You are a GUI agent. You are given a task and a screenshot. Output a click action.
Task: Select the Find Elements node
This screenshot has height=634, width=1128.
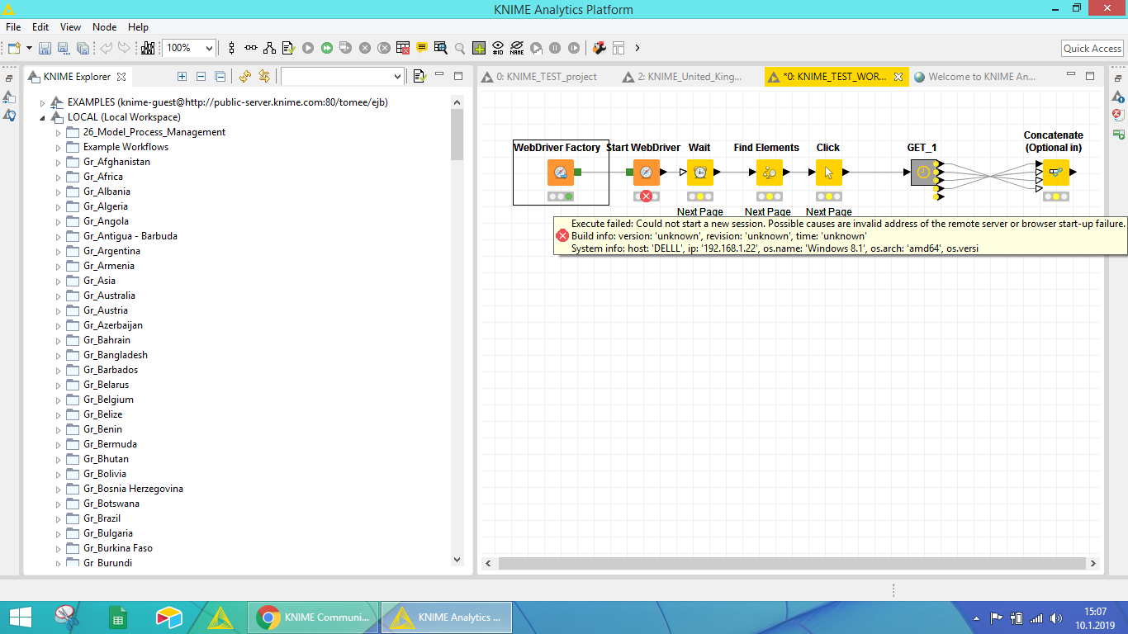click(769, 173)
